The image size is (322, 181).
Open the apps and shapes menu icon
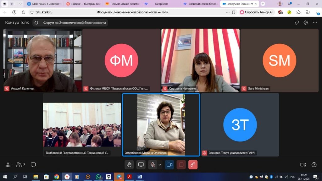[x=8, y=165]
